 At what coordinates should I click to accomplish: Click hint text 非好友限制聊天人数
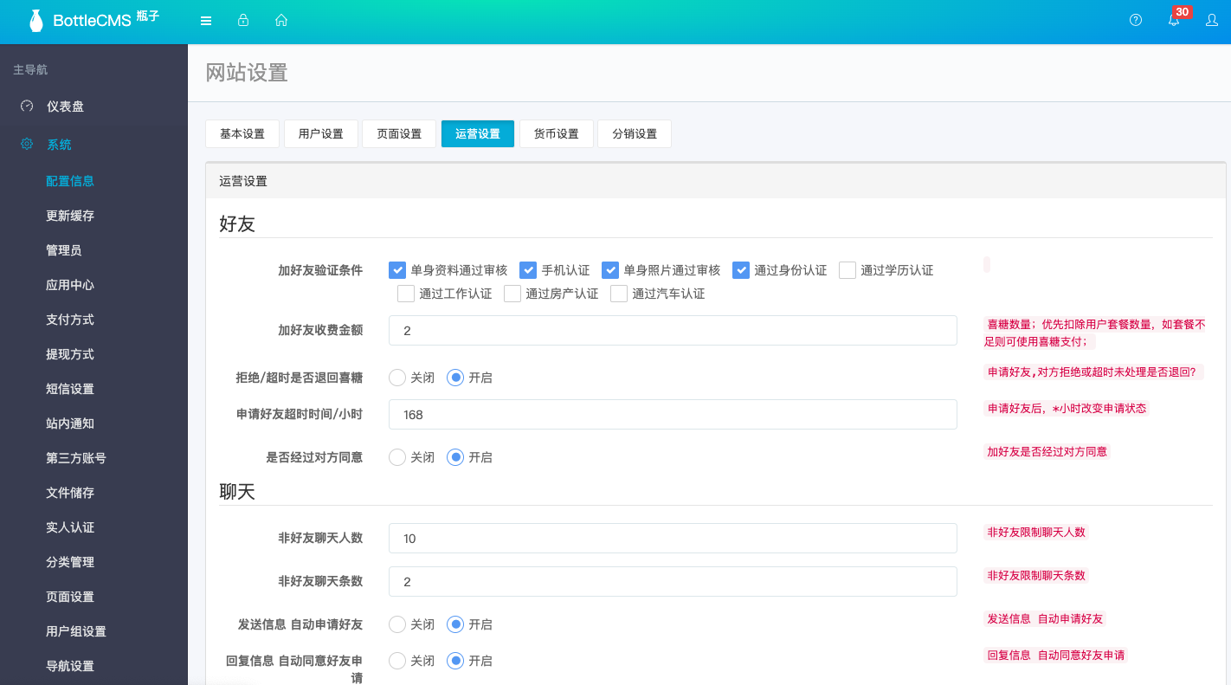click(x=1036, y=532)
